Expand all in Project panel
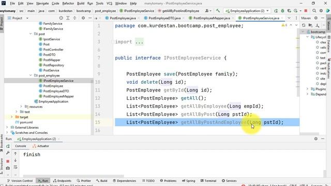Viewport: 331px width, 186px height. [68, 18]
